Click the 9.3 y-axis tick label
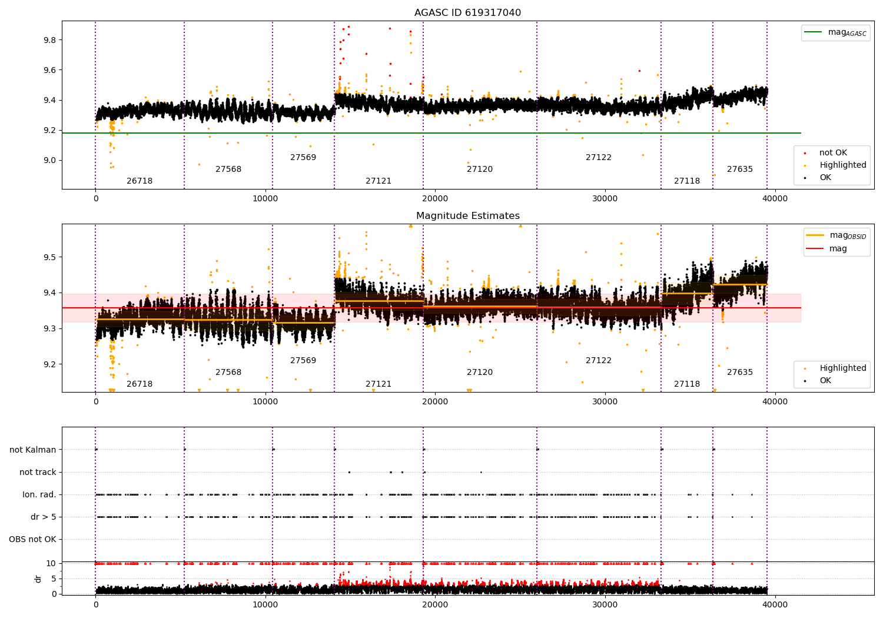The width and height of the screenshot is (883, 618). point(49,328)
